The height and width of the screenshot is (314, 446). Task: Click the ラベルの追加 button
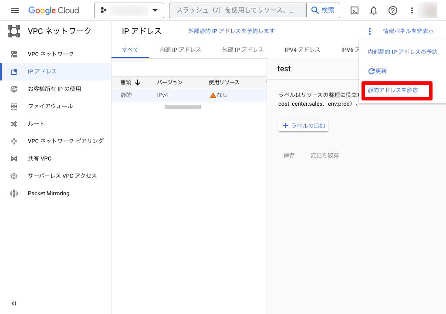pyautogui.click(x=303, y=126)
